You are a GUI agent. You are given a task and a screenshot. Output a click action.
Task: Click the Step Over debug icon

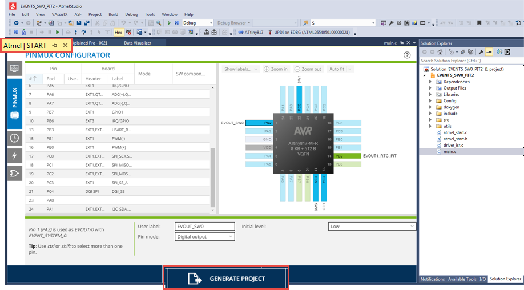(x=83, y=33)
